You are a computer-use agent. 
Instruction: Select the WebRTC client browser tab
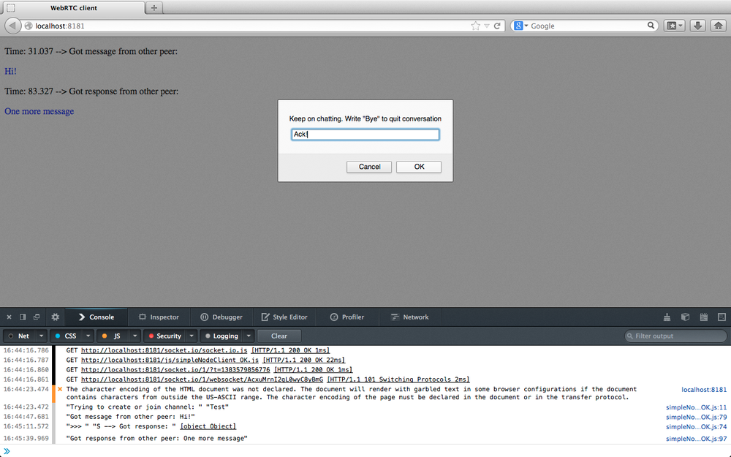74,8
